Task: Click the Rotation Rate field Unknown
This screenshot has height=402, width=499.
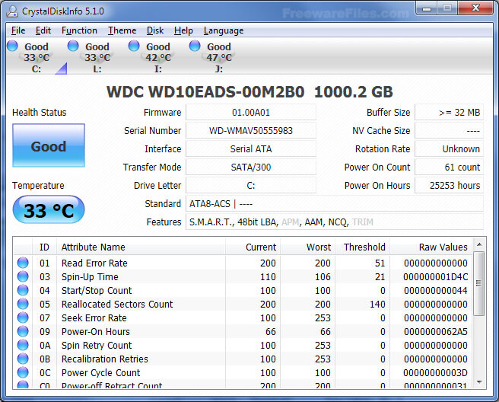Action: 449,148
